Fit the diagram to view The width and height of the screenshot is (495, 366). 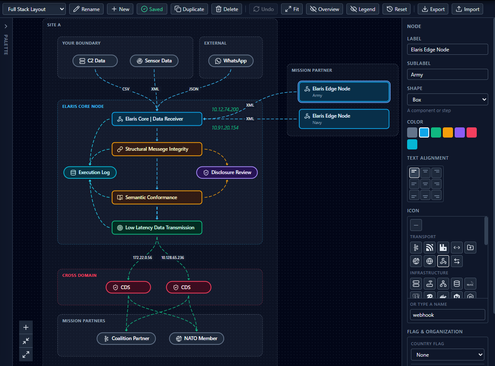pyautogui.click(x=292, y=9)
